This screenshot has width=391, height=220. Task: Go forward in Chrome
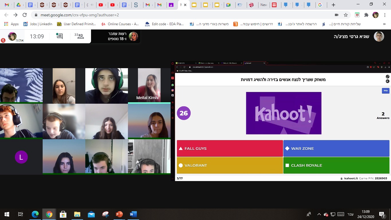(x=15, y=15)
